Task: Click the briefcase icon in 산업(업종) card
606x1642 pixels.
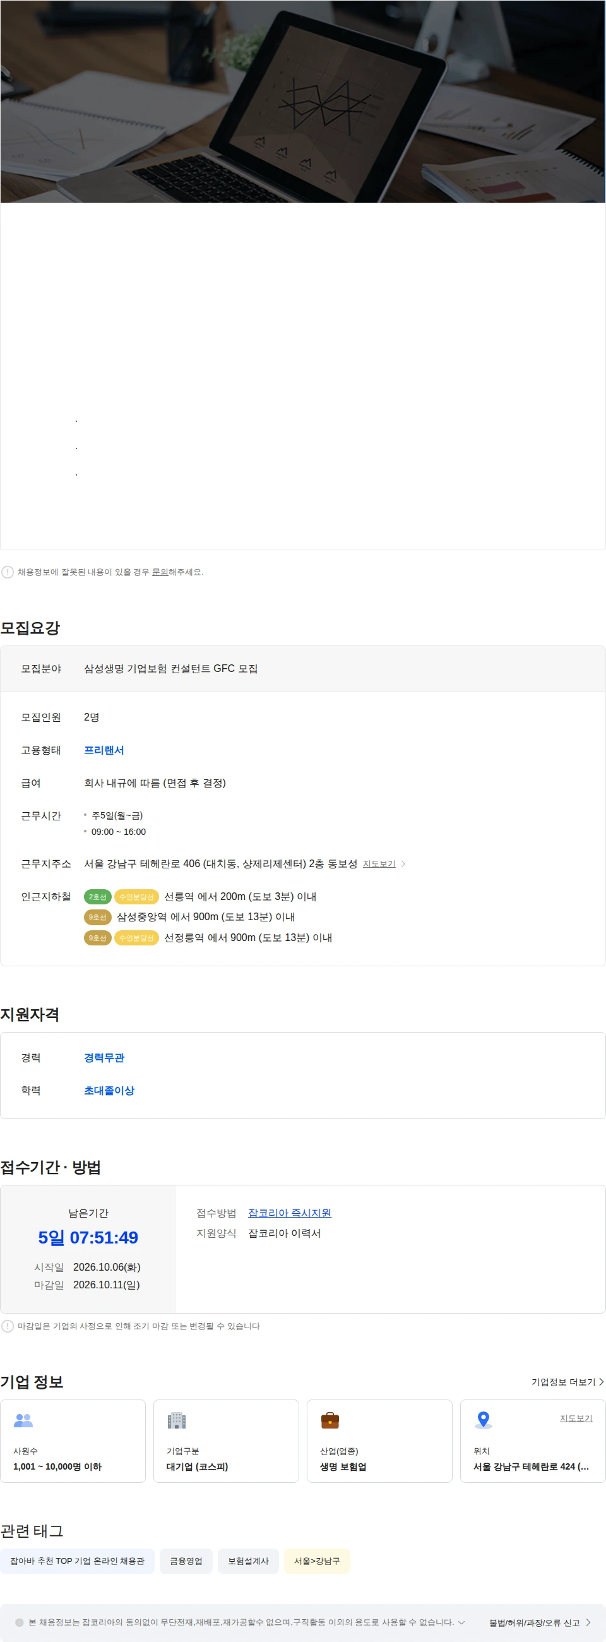Action: click(x=330, y=1420)
